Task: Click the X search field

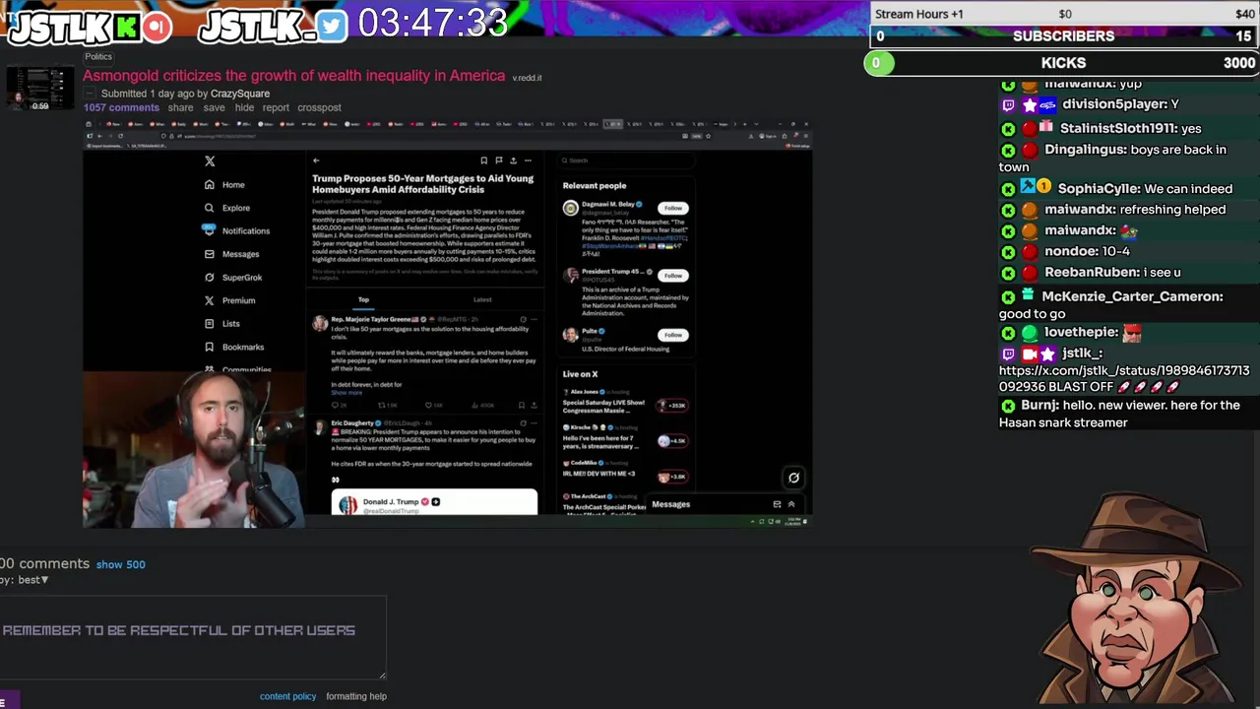Action: 628,161
